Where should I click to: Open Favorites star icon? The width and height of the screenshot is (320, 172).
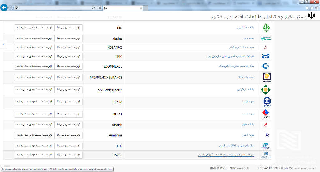point(312,8)
